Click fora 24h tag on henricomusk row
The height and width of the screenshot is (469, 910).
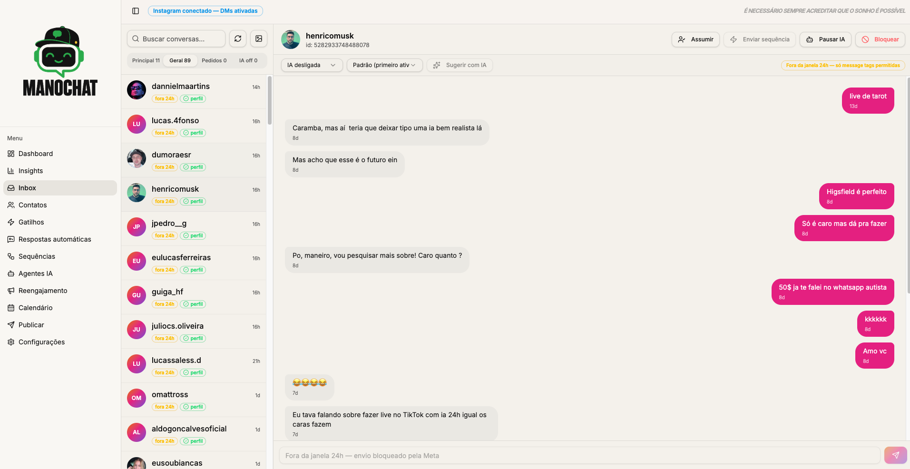click(165, 201)
